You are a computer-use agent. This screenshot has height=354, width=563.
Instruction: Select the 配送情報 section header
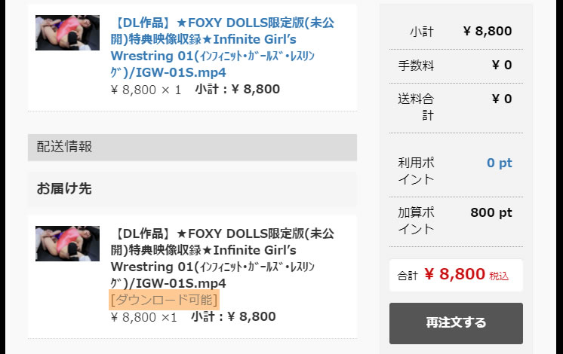[x=192, y=148]
